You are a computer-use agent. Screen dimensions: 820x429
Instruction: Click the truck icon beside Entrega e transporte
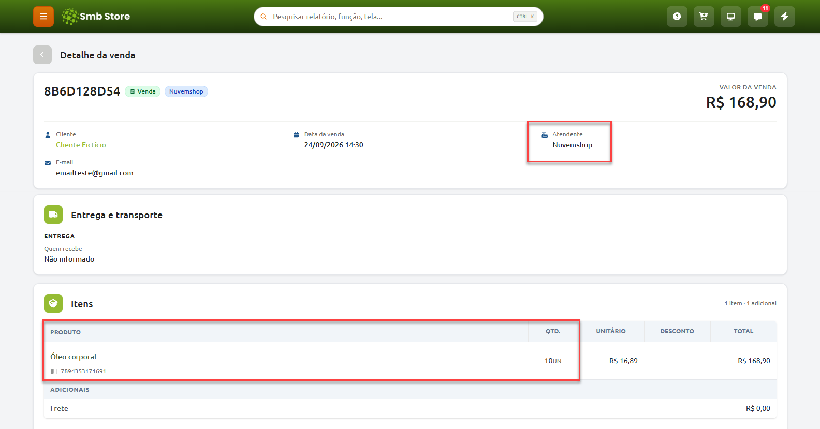(53, 214)
